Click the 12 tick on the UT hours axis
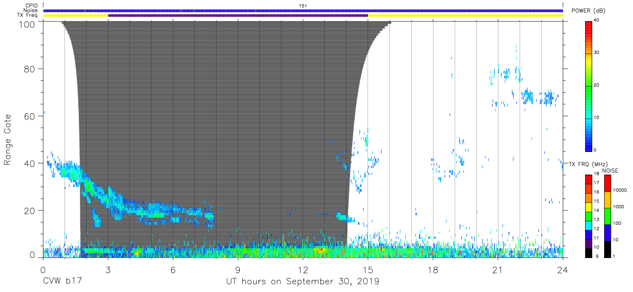This screenshot has height=292, width=633. click(303, 270)
